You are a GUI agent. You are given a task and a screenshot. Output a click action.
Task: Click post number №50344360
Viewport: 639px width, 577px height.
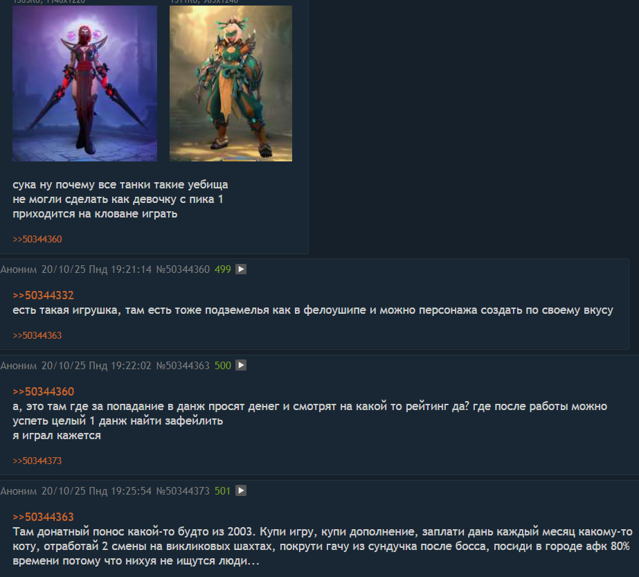point(183,269)
